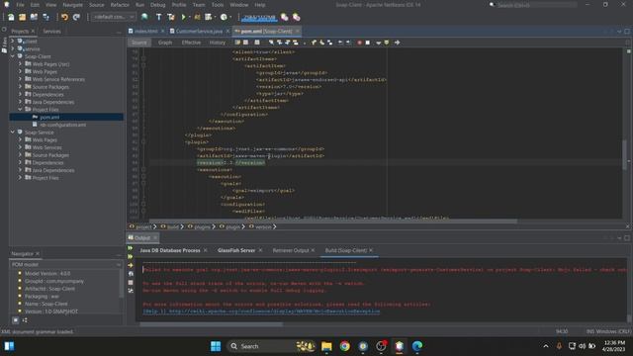Select the Source view button
Image resolution: width=633 pixels, height=356 pixels.
point(139,43)
